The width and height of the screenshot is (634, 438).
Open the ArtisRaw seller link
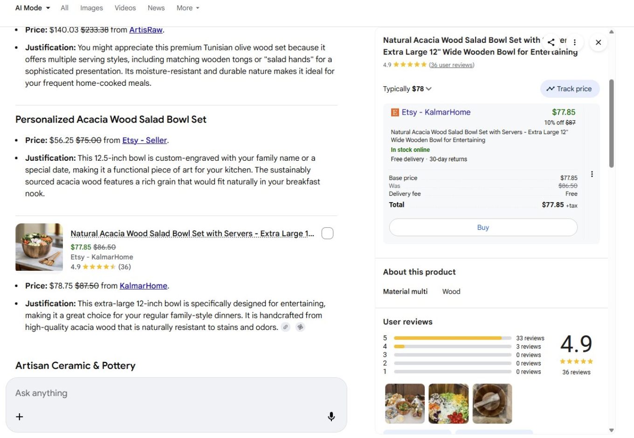(x=145, y=30)
